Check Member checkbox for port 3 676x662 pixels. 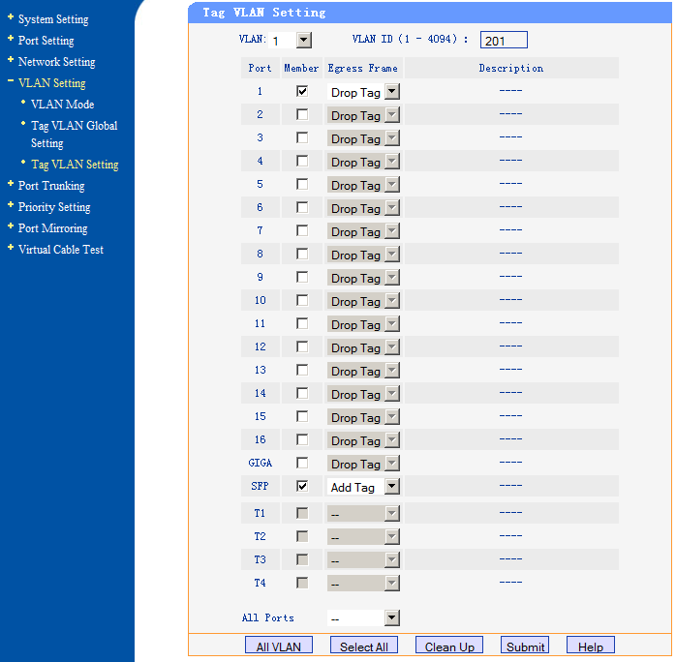302,137
